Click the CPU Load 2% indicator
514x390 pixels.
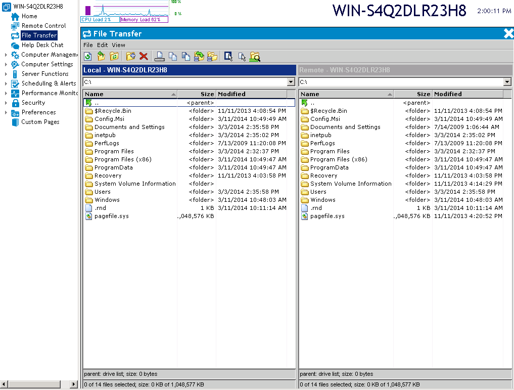click(100, 20)
